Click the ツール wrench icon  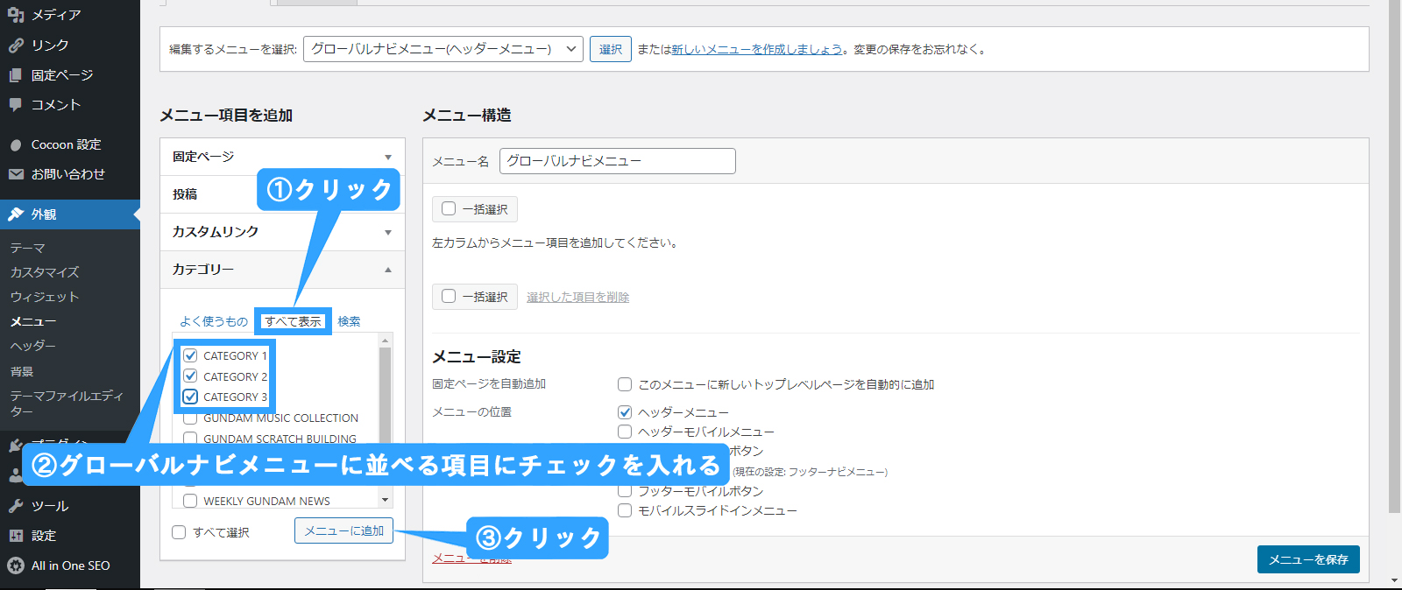[16, 506]
